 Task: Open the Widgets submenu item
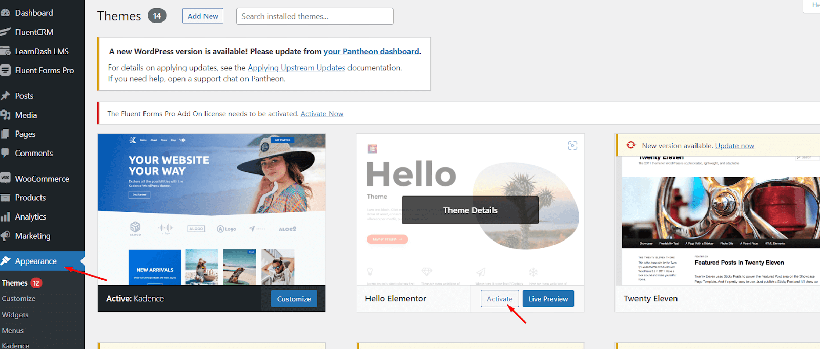[x=15, y=315]
